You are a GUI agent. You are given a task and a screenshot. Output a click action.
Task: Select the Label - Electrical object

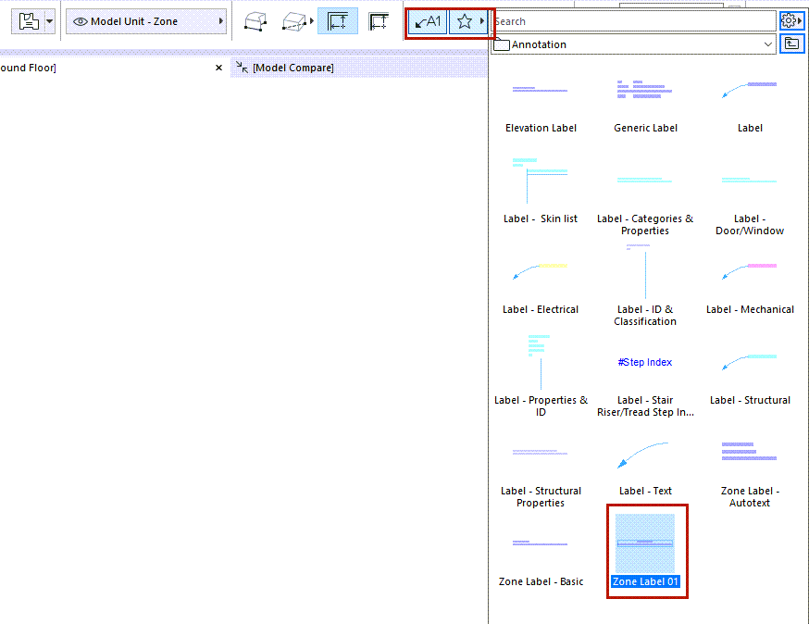pos(541,286)
